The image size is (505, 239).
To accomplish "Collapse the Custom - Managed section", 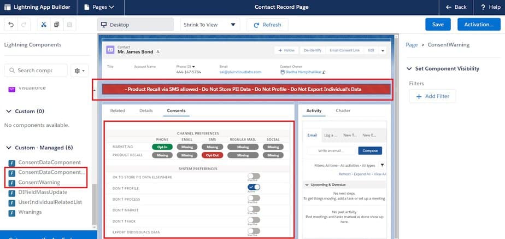I will pos(9,148).
